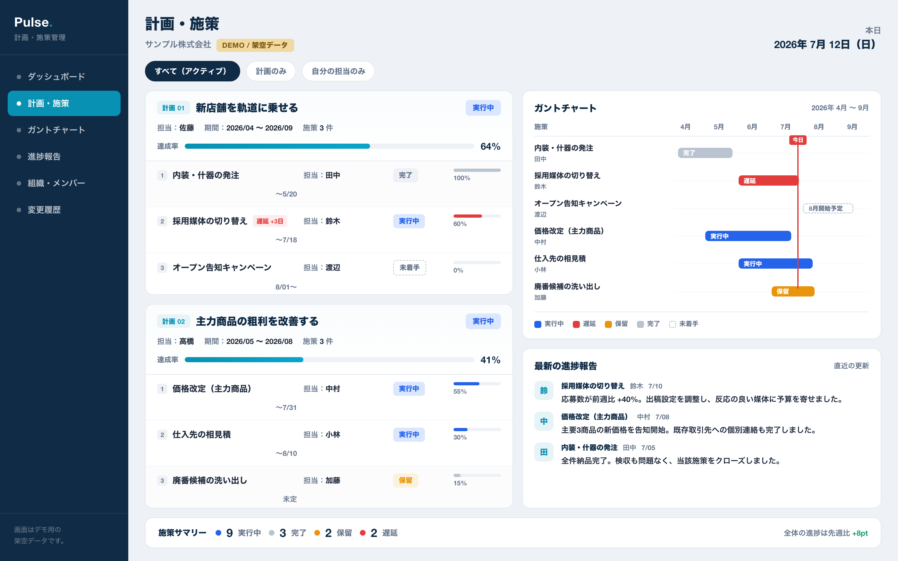
Task: Click the 実行中 Gantt bar for 仕入先の相見積
Action: click(x=775, y=264)
